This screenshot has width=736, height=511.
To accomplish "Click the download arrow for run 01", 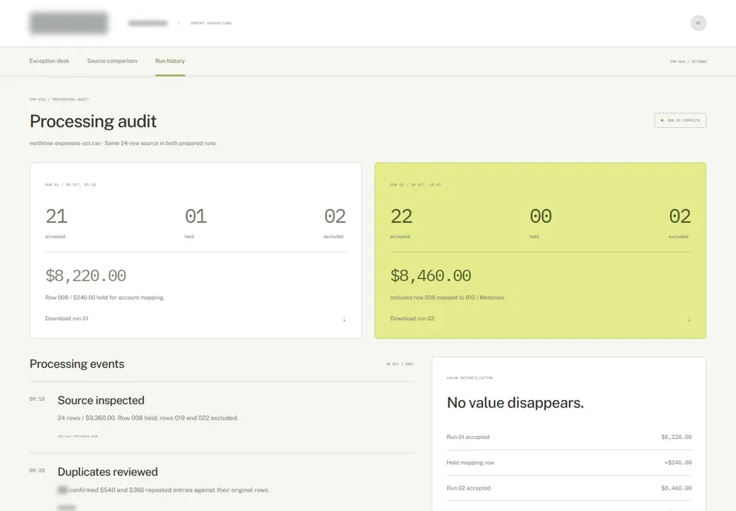I will click(344, 319).
